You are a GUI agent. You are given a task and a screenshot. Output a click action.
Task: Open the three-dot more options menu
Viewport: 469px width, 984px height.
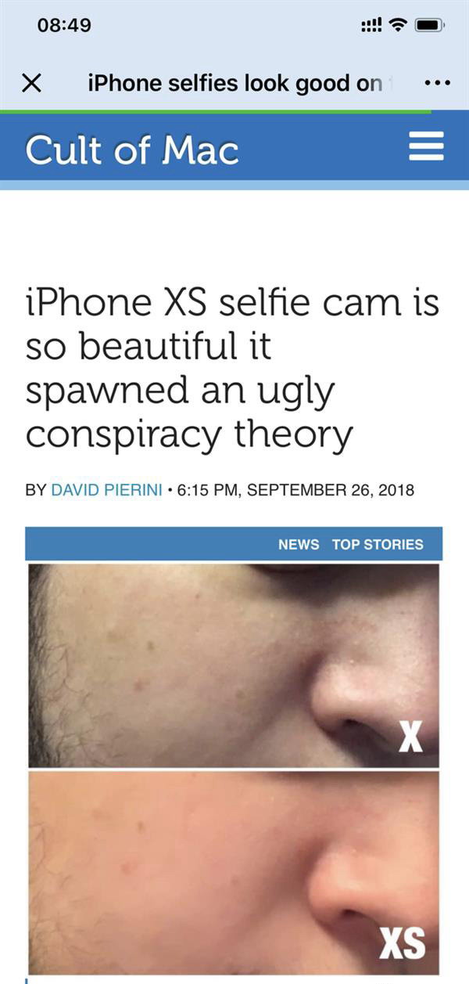click(436, 83)
